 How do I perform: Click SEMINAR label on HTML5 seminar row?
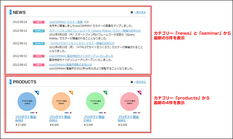(39, 44)
